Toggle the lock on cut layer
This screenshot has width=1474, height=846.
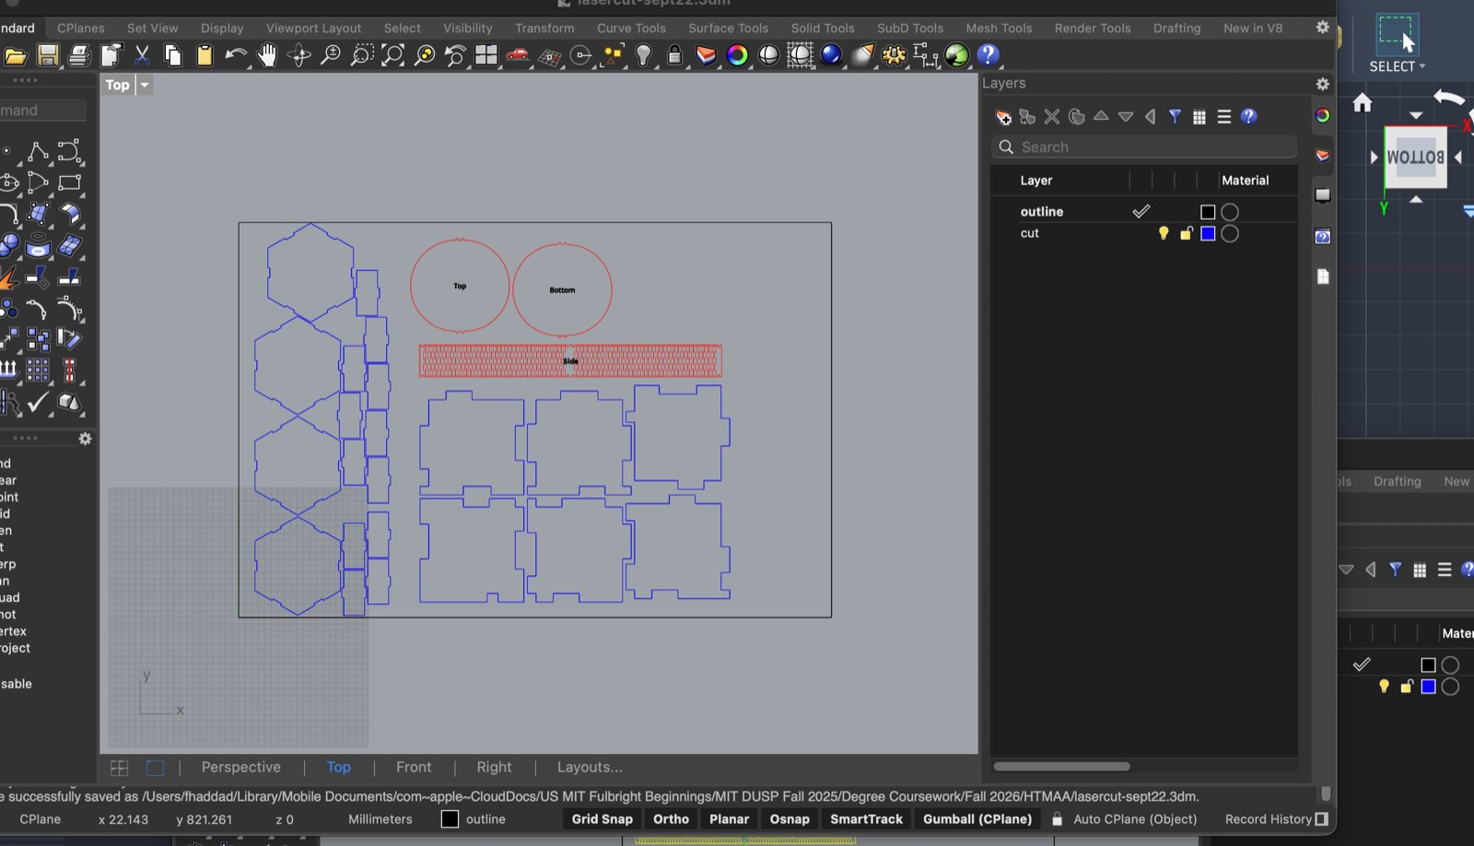coord(1186,233)
